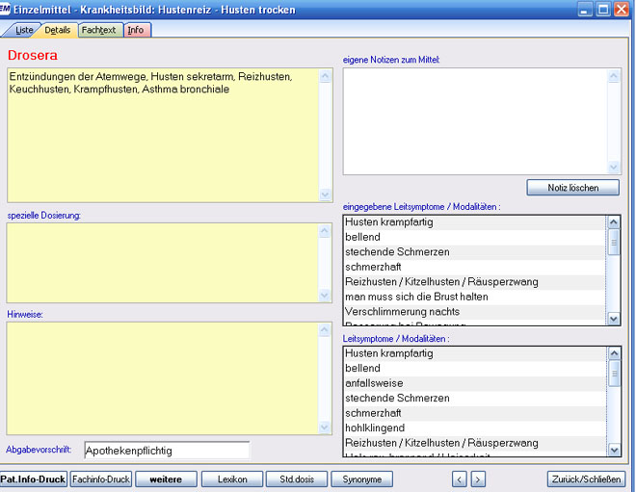Go to previous remedy with left arrow
The width and height of the screenshot is (636, 492).
[x=460, y=479]
